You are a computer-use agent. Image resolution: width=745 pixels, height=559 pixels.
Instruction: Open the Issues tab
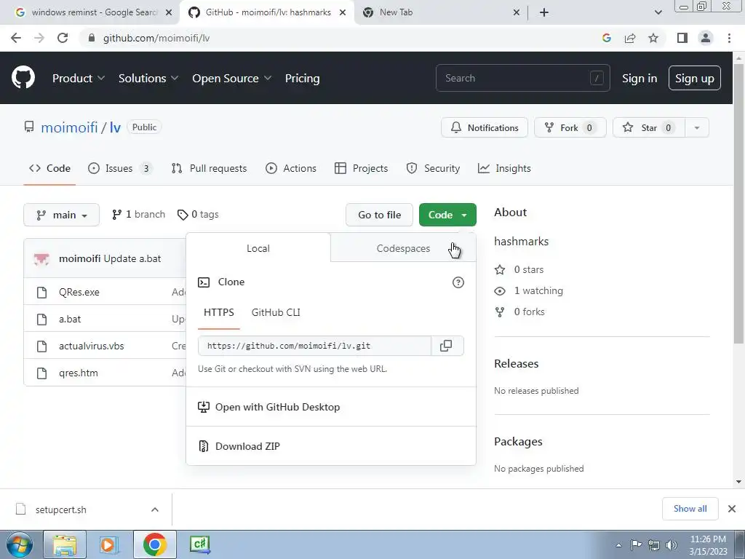pyautogui.click(x=120, y=168)
